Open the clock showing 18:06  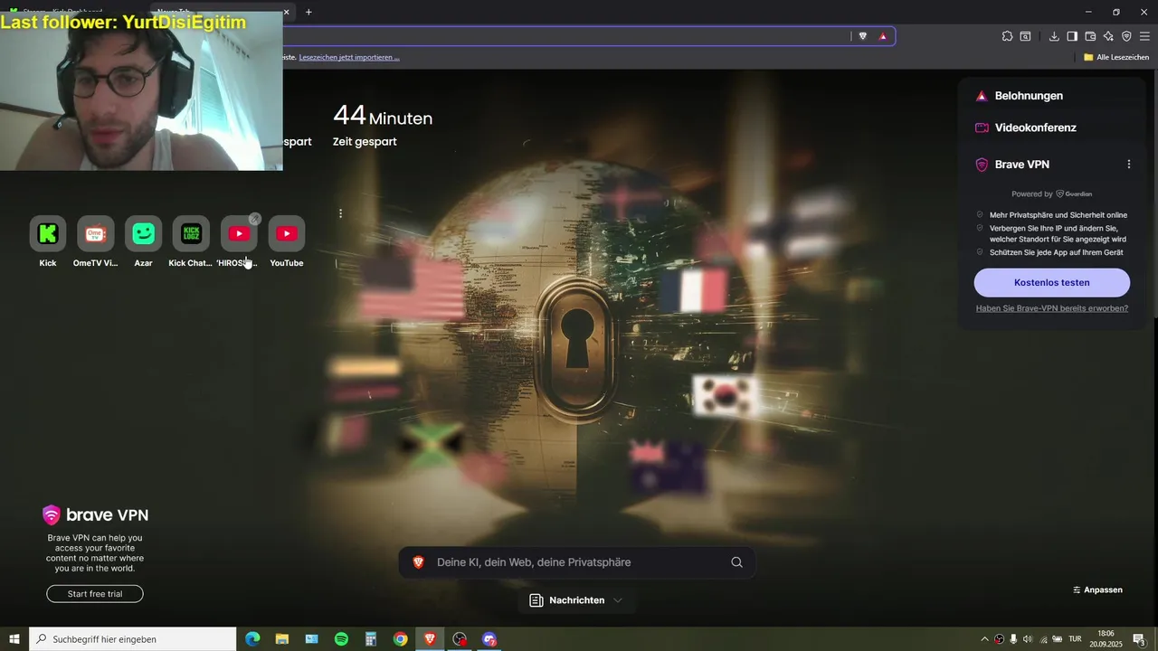[x=1106, y=639]
